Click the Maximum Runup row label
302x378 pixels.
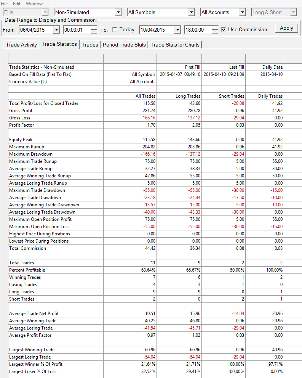click(27, 147)
